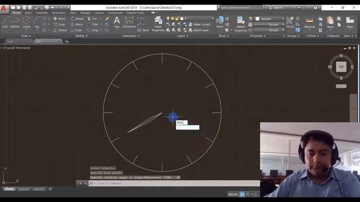Viewport: 360px width, 202px height.
Task: Click Sign In
Action: pyautogui.click(x=276, y=7)
